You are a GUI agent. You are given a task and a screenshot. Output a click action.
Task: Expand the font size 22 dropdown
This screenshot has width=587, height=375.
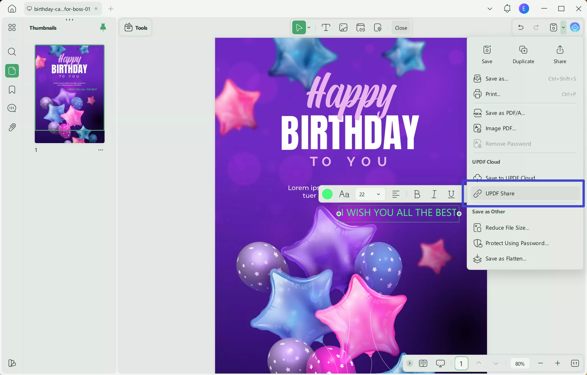pyautogui.click(x=378, y=194)
